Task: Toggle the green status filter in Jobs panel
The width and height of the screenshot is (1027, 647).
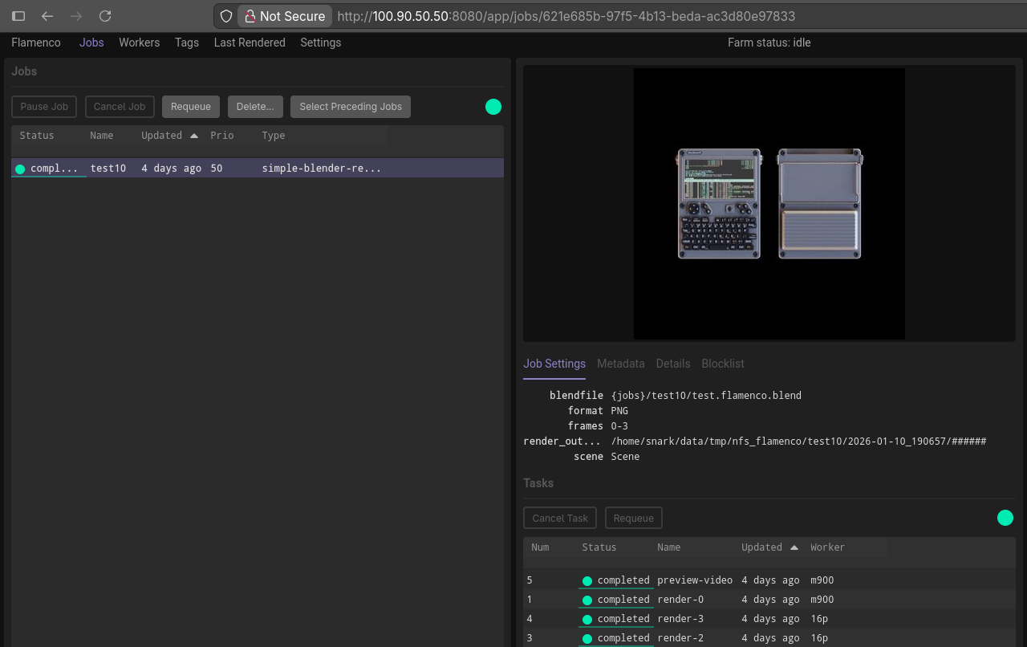Action: point(493,107)
